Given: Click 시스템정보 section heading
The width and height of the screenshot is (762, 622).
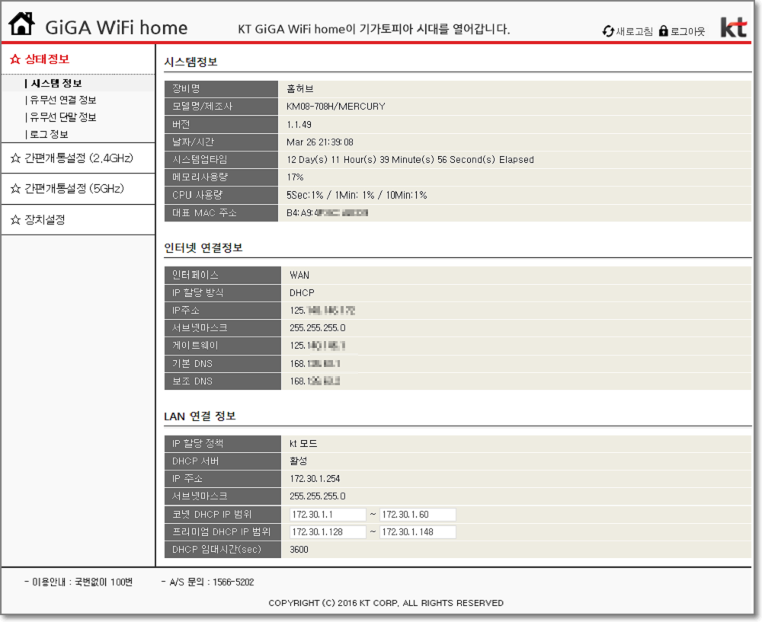Looking at the screenshot, I should [x=190, y=62].
